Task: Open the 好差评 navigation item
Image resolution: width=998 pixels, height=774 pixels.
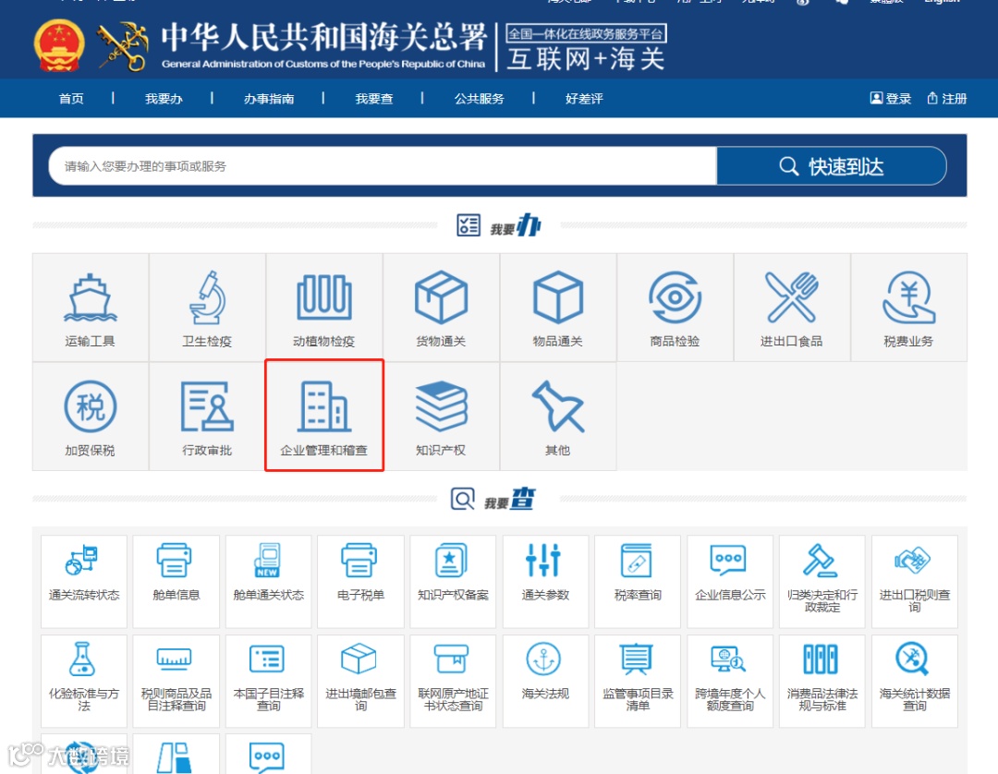Action: point(584,99)
